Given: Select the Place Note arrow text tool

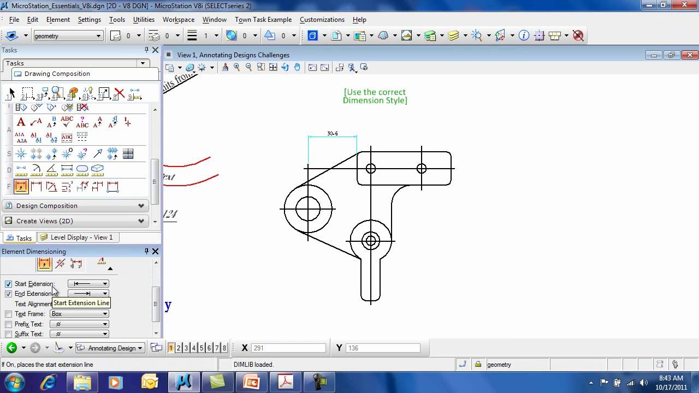Looking at the screenshot, I should click(36, 122).
